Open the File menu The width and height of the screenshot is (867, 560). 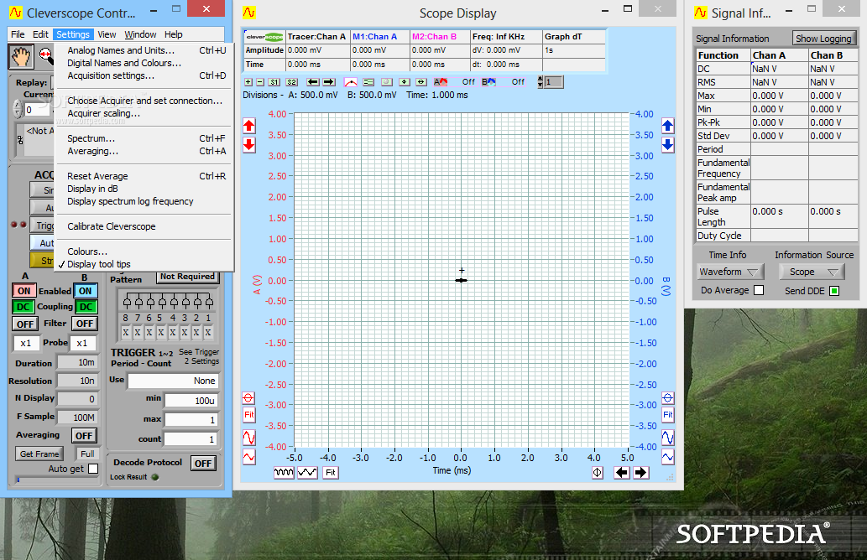click(18, 34)
